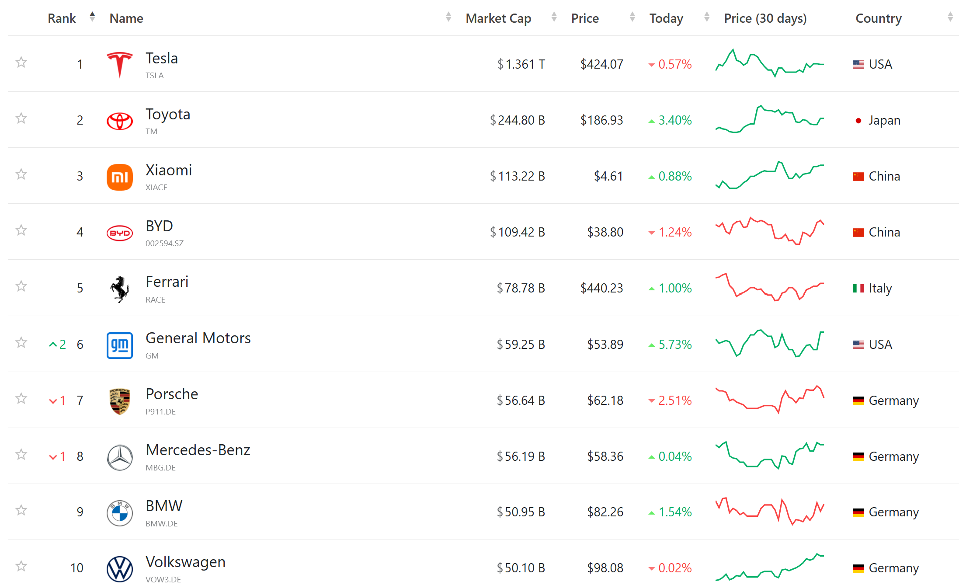Click the Rank column header

[x=62, y=18]
